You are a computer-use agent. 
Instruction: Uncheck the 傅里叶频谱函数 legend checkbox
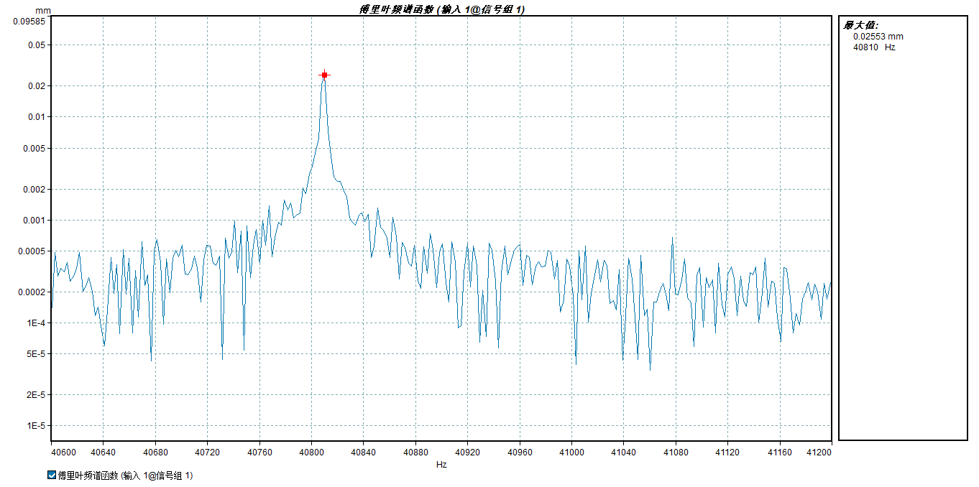click(x=51, y=476)
